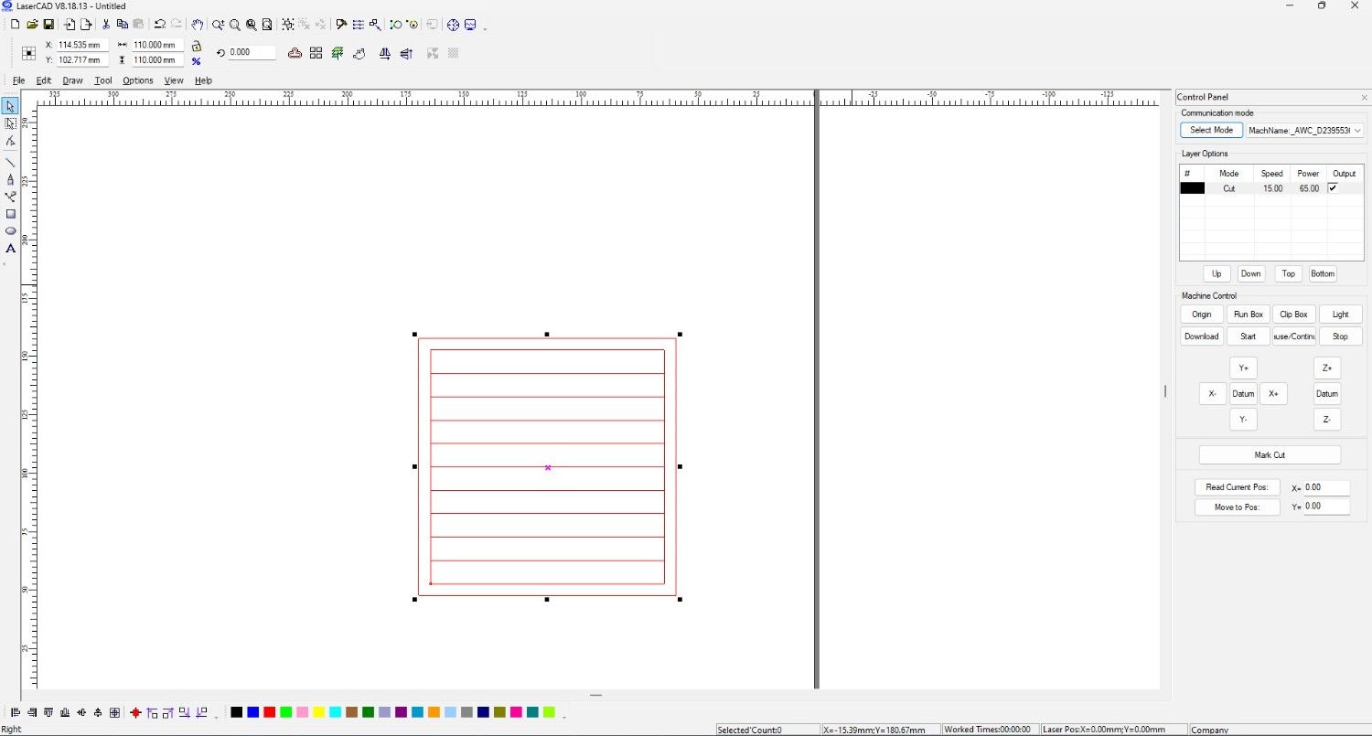Select the node edit tool with dashed box
Viewport: 1372px width, 736px height.
(10, 123)
